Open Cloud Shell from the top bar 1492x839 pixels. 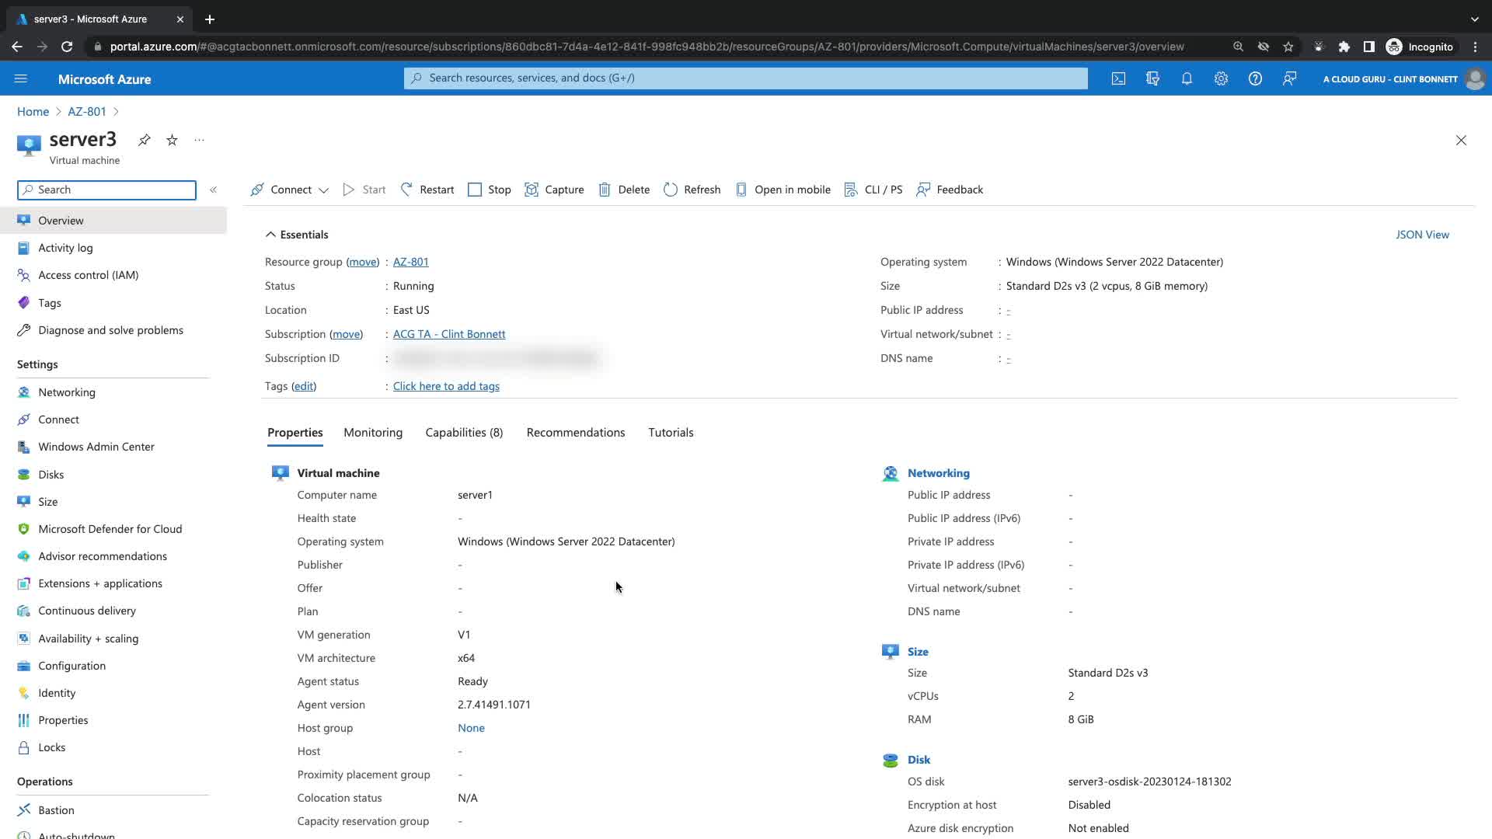coord(1118,78)
